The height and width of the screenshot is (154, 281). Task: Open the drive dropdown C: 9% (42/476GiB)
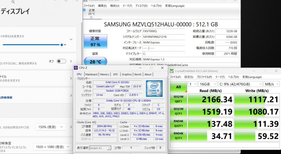240,84
